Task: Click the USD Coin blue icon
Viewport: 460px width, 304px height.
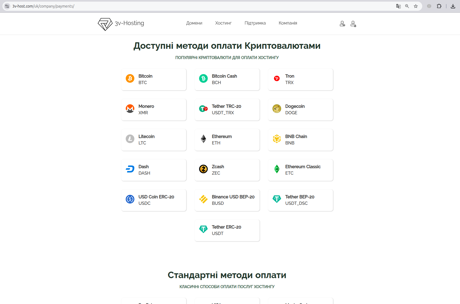Action: (130, 199)
